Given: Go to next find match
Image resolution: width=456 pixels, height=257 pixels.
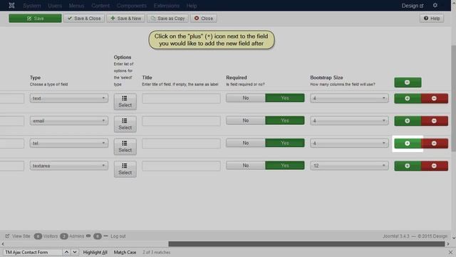Looking at the screenshot, I should pyautogui.click(x=75, y=252).
